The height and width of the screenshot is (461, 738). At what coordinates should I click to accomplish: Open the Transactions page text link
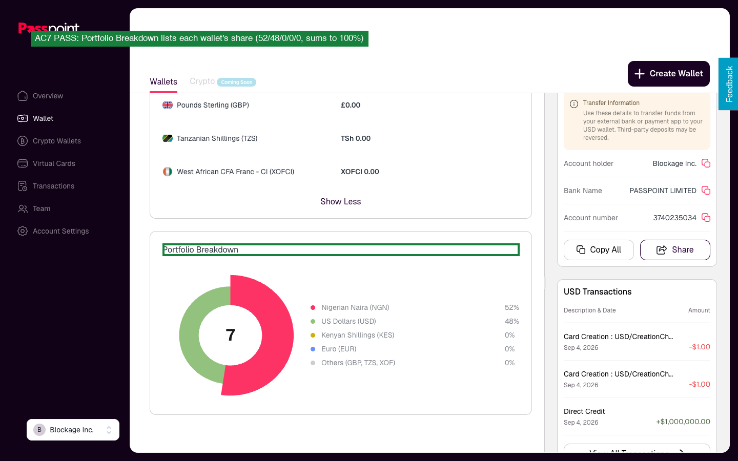tap(53, 186)
